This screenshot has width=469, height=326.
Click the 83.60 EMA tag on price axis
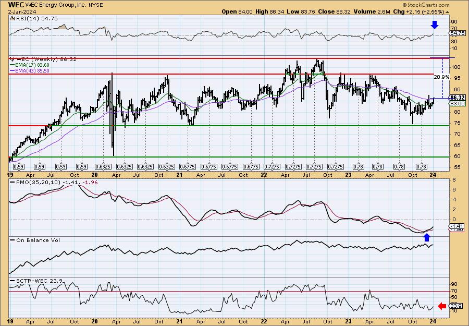click(458, 104)
